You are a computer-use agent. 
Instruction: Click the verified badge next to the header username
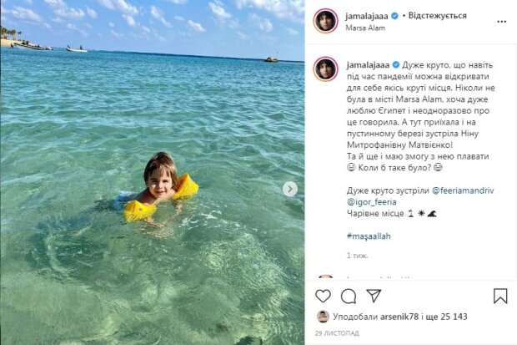(394, 16)
